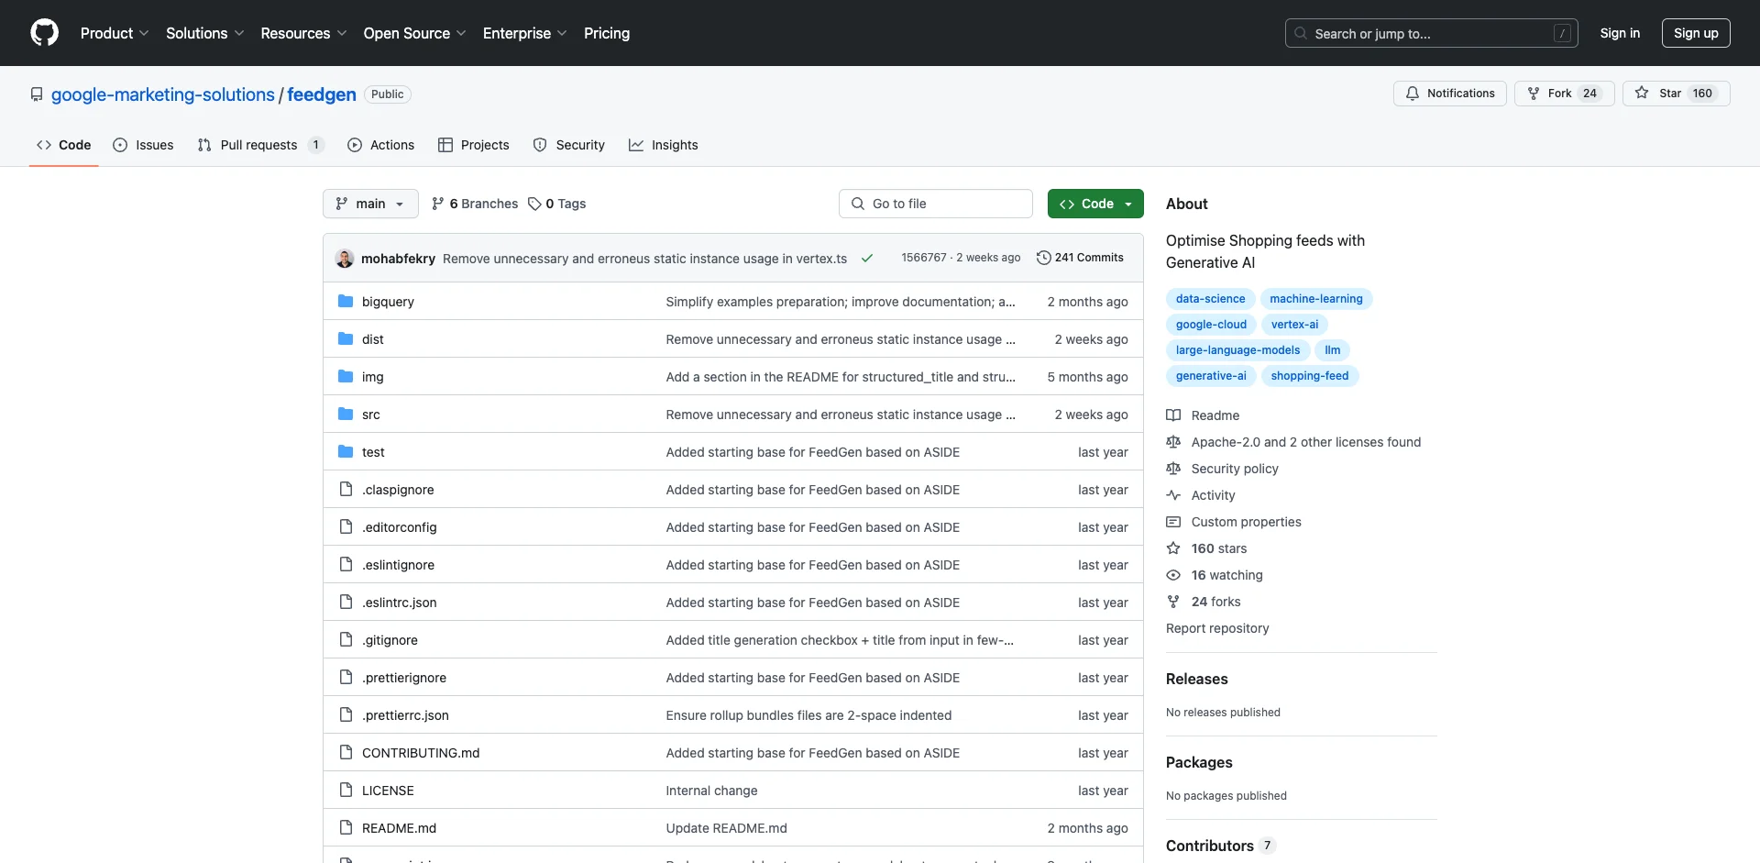Click the Apache-2.0 license scale icon
1760x863 pixels.
coord(1173,442)
